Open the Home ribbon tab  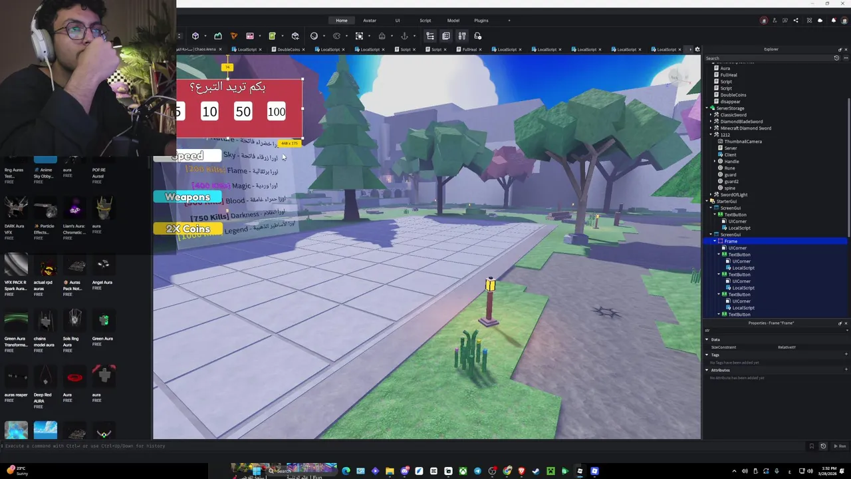[342, 21]
